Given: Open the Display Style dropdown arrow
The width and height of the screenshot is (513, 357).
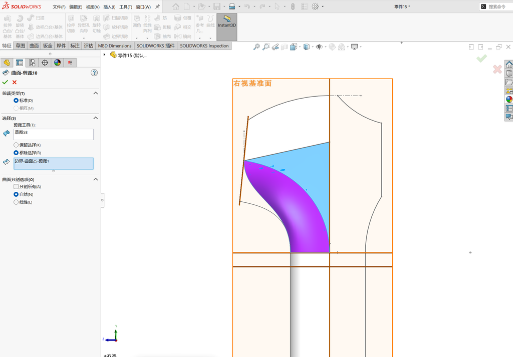Looking at the screenshot, I should (x=313, y=47).
